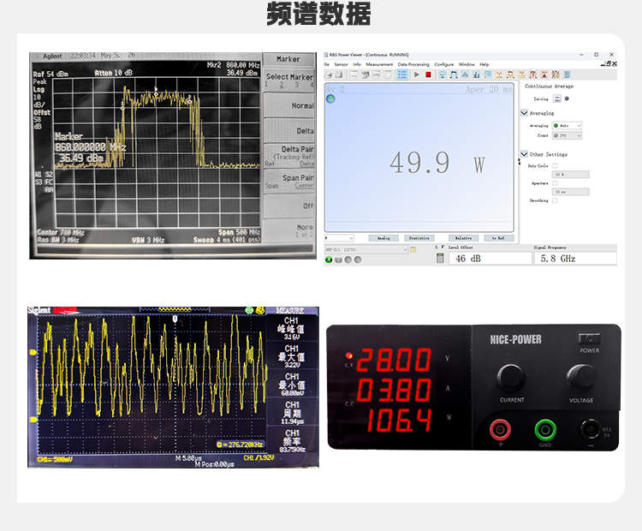Open the Count 256 dropdown
Image resolution: width=642 pixels, height=531 pixels.
[567, 135]
